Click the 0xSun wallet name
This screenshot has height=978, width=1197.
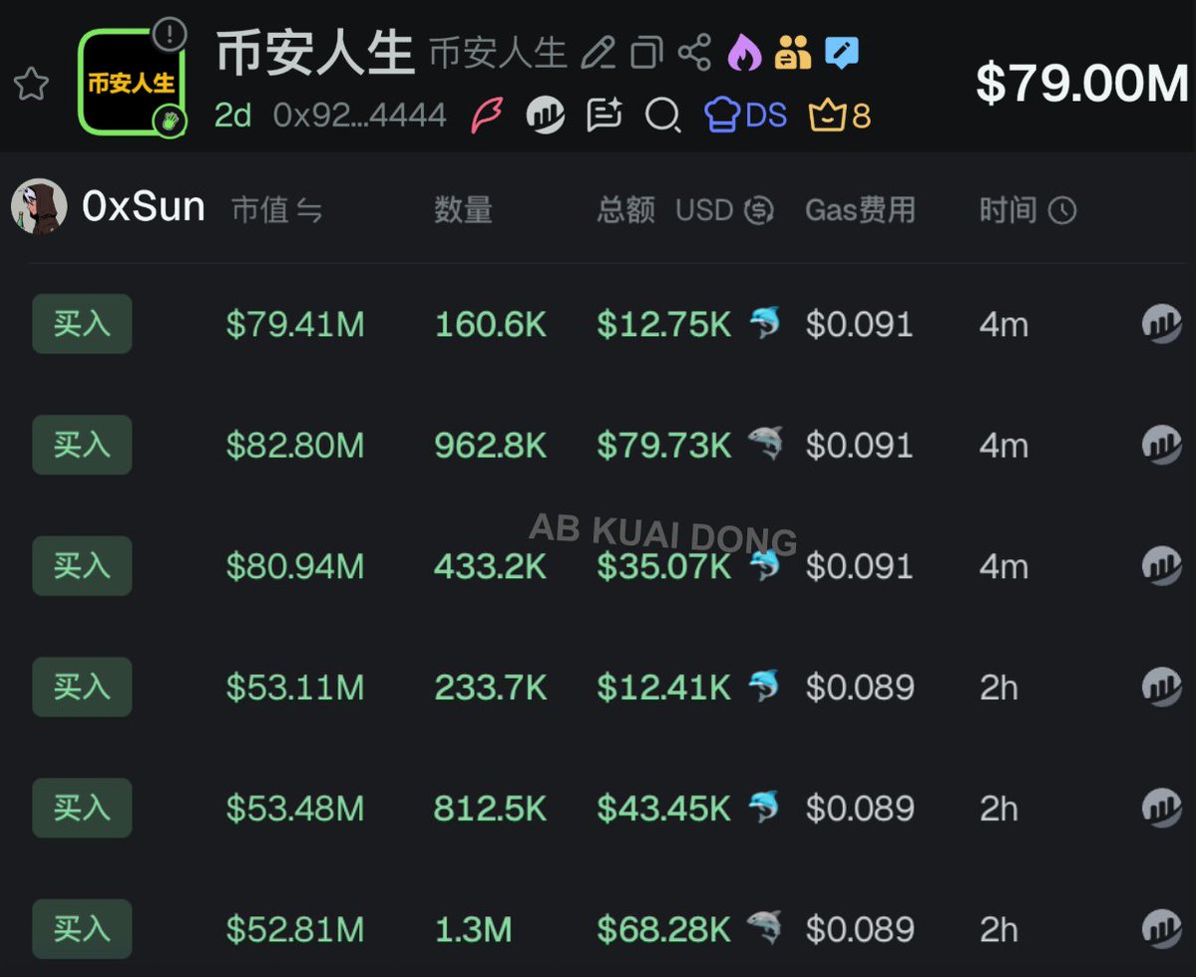tap(144, 207)
